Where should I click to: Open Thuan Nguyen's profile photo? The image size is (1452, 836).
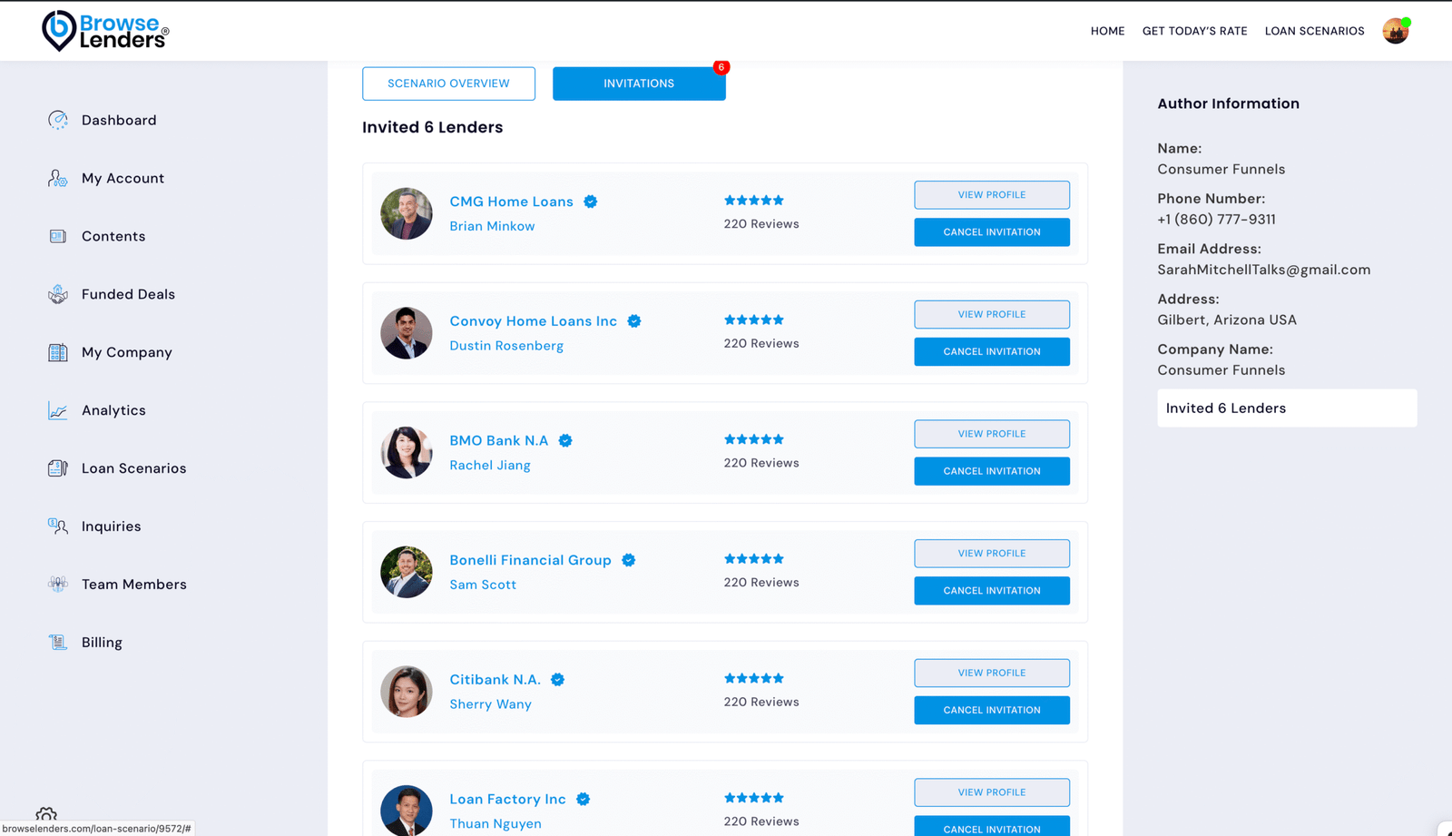(407, 811)
